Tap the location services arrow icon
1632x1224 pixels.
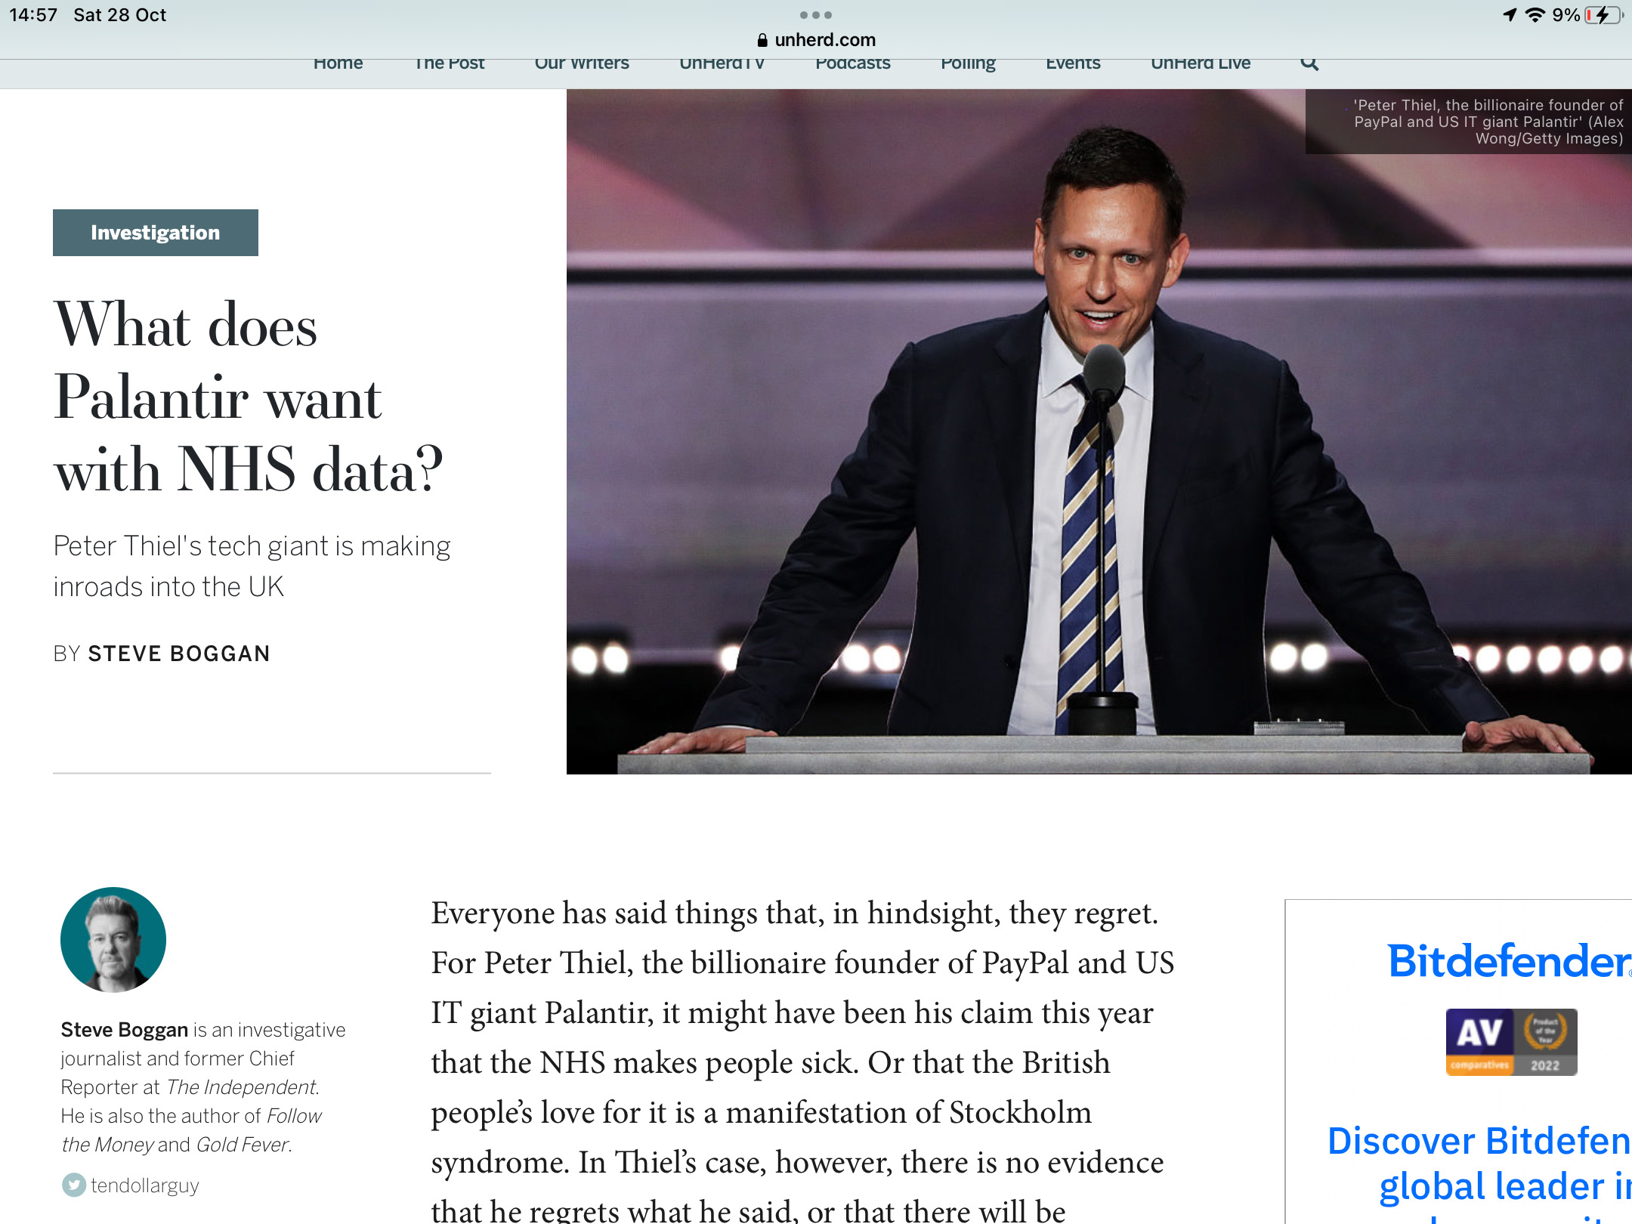coord(1510,15)
